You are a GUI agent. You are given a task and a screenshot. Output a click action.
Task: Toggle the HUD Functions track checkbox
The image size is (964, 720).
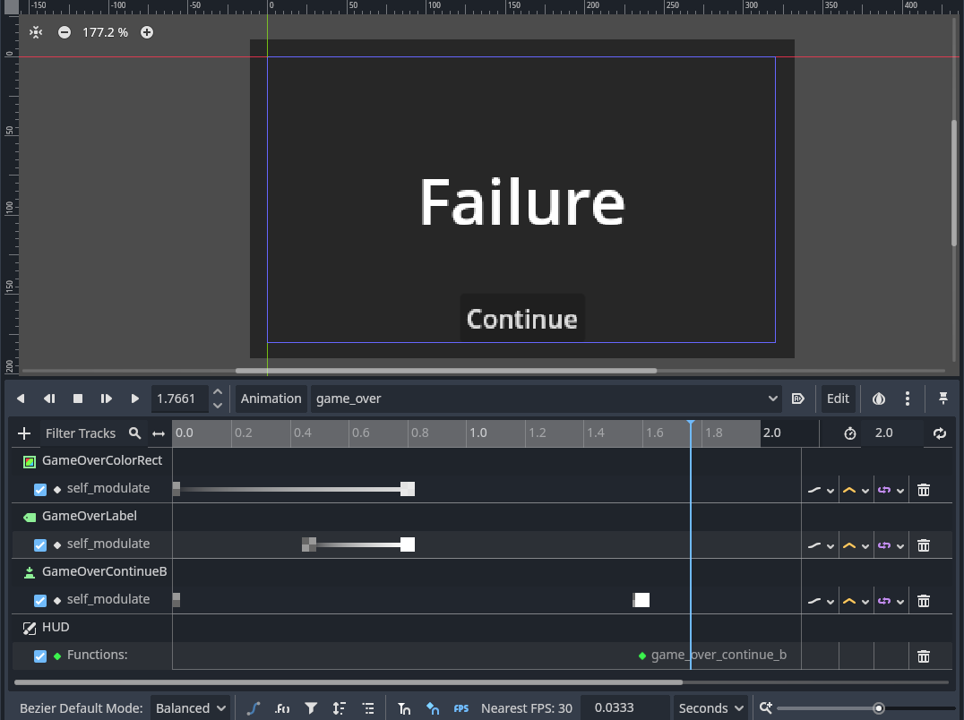pos(40,656)
